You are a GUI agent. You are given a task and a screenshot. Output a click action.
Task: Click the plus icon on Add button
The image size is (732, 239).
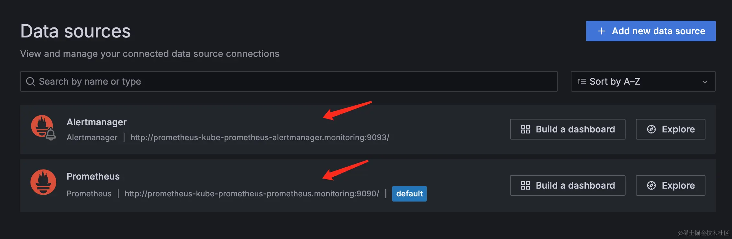tap(601, 31)
